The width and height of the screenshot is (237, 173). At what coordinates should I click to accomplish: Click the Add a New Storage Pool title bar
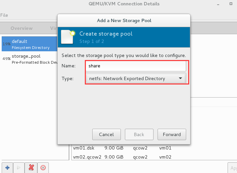click(124, 20)
